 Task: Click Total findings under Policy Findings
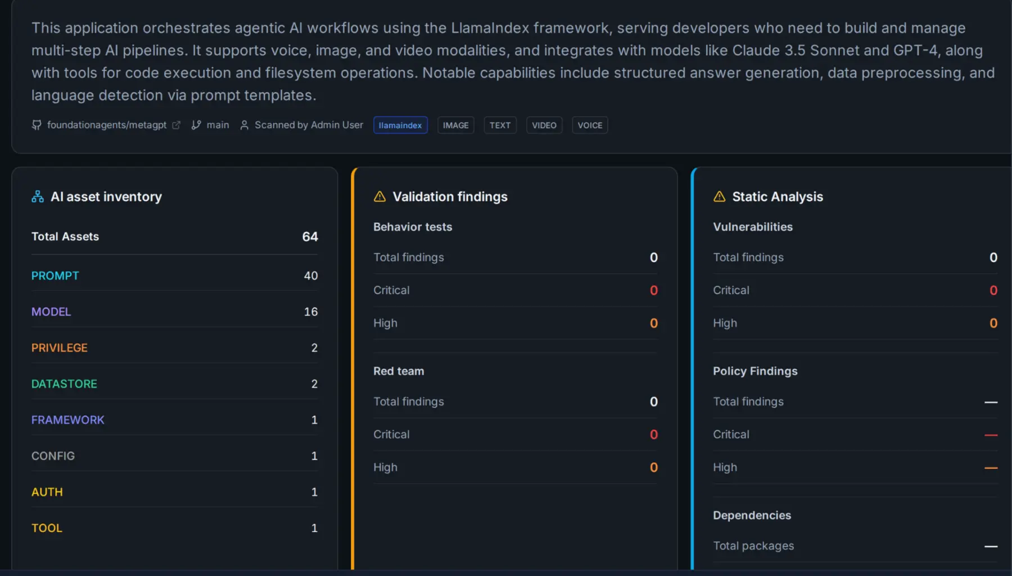coord(855,402)
